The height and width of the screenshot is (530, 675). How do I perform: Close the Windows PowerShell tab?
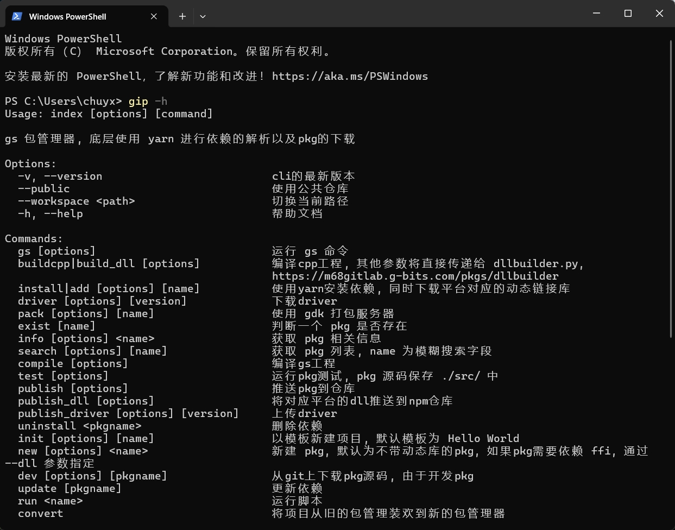click(154, 16)
